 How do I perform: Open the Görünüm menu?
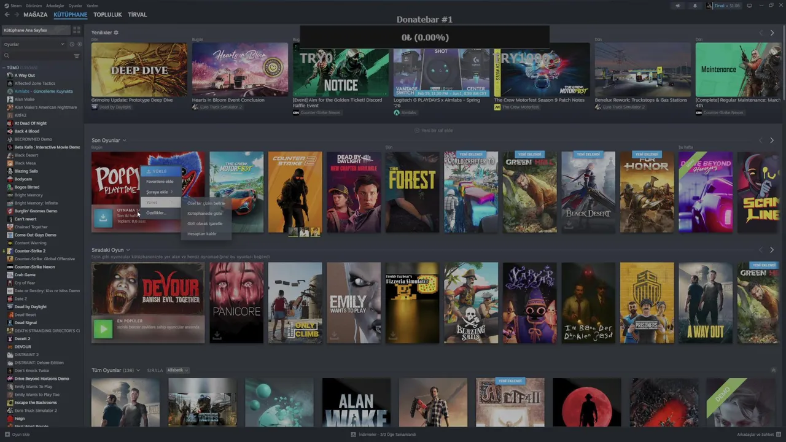click(x=34, y=6)
